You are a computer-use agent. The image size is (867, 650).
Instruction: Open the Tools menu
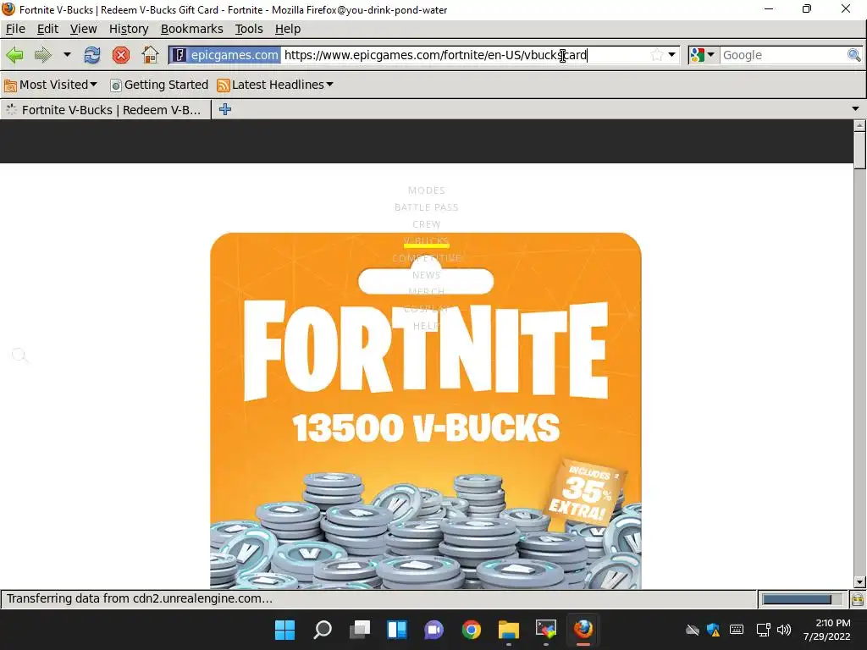tap(249, 29)
